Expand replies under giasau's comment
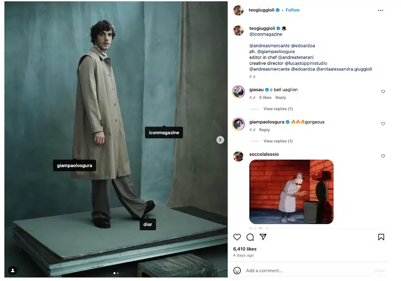This screenshot has width=401, height=281. 278,109
